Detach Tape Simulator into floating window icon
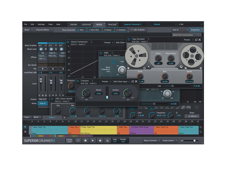Viewport: 226px width, 170px height. tap(196, 40)
